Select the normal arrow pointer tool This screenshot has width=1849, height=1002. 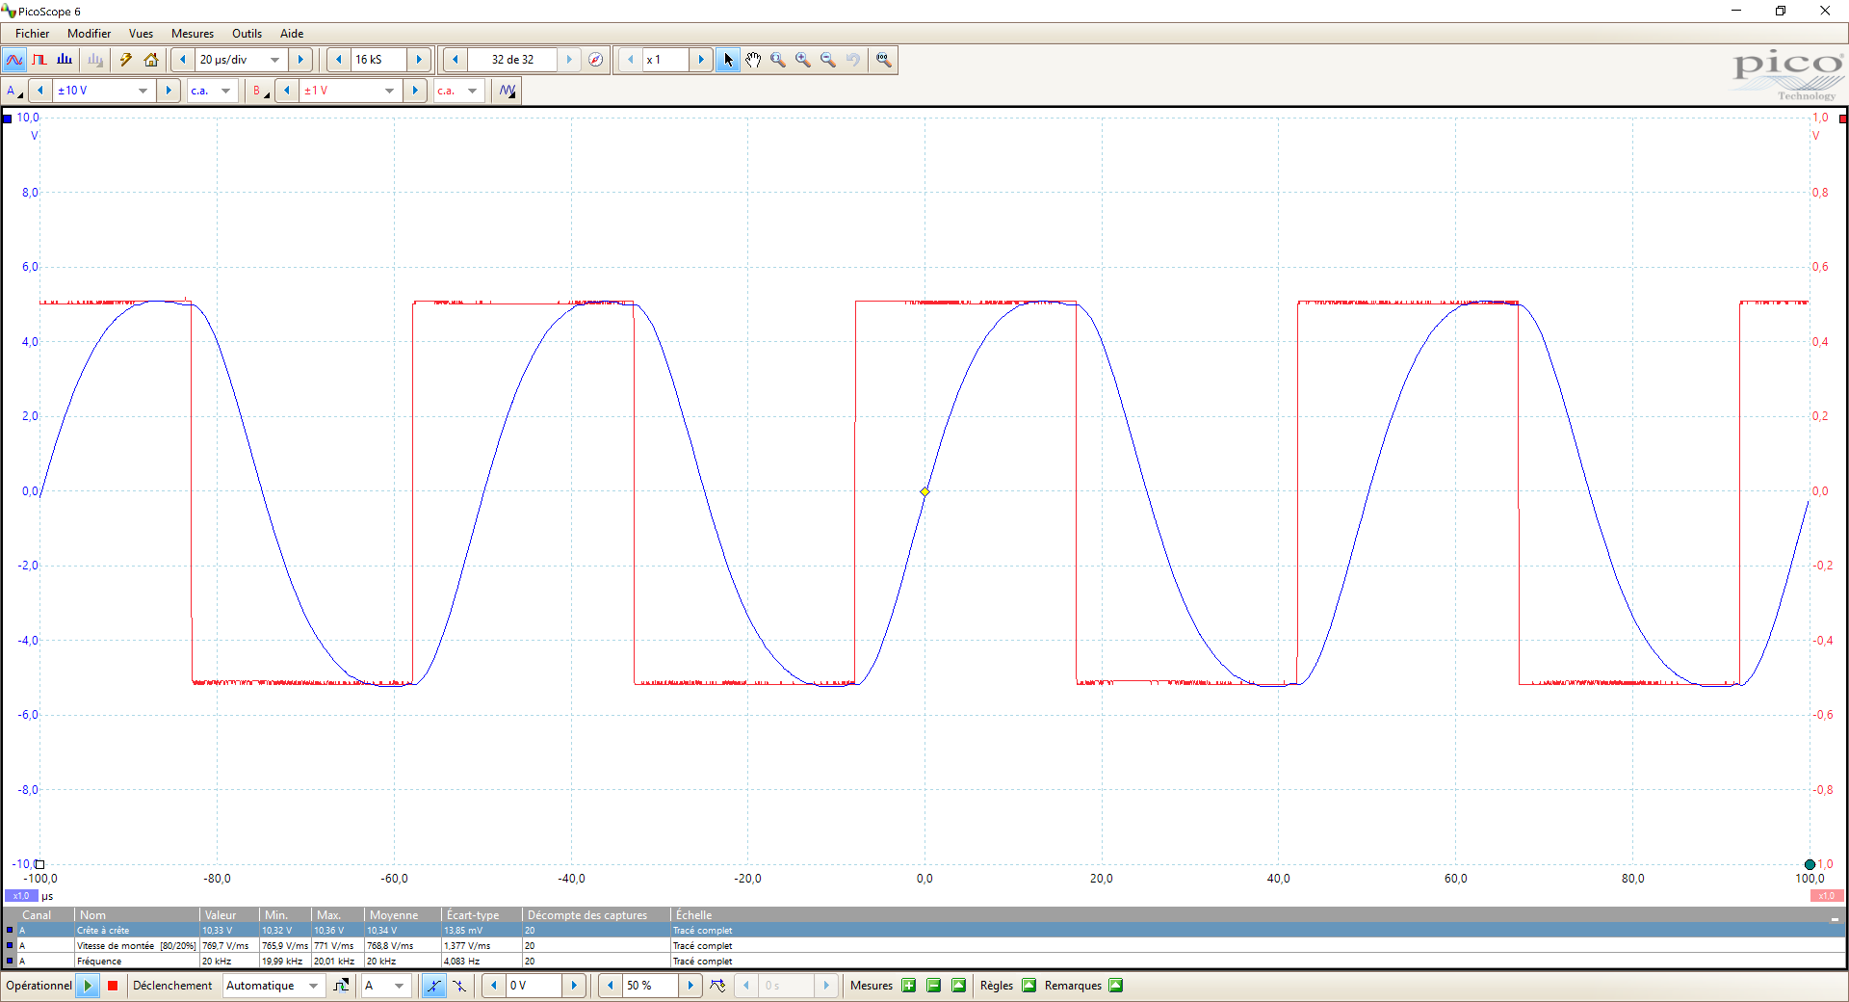[728, 60]
